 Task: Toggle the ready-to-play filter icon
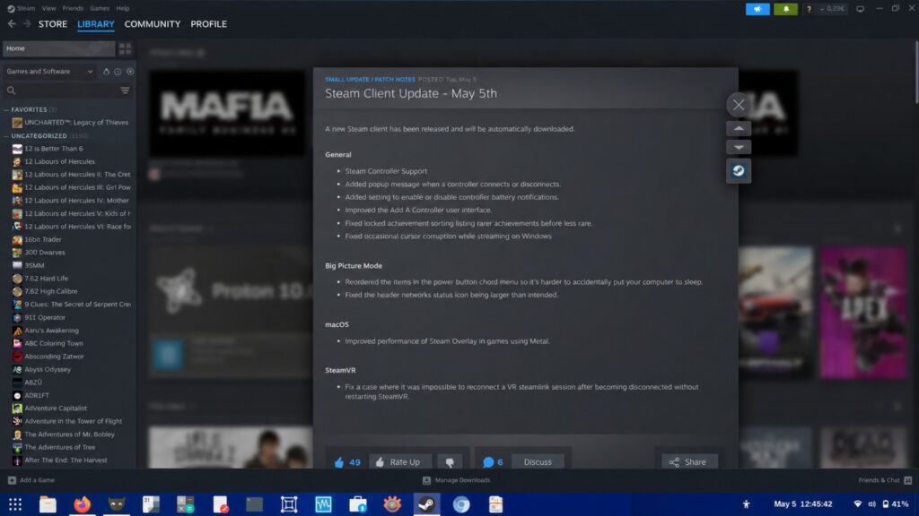130,72
